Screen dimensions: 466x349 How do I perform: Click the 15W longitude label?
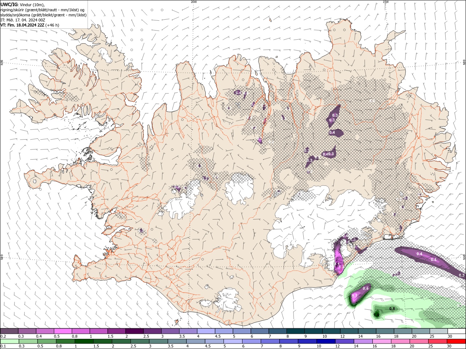(x=386, y=2)
